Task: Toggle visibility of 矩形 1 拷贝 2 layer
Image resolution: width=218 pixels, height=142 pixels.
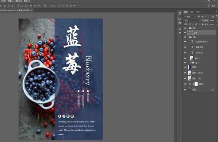Action: 185,73
